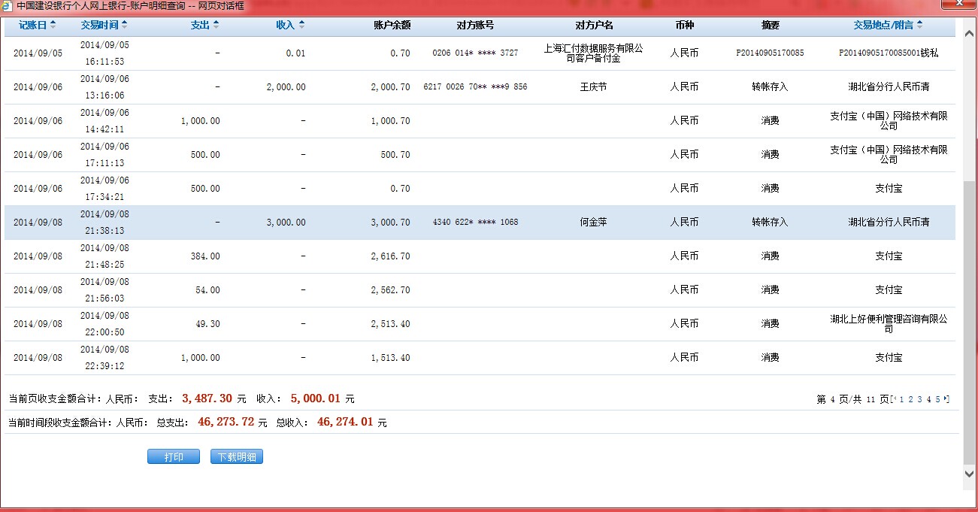Select 转帐存入 in the 21:38:13 row
This screenshot has height=512, width=978.
770,223
